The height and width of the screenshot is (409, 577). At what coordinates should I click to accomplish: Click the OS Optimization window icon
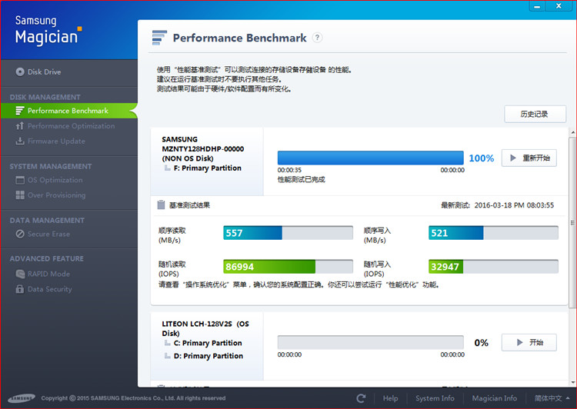pos(20,180)
